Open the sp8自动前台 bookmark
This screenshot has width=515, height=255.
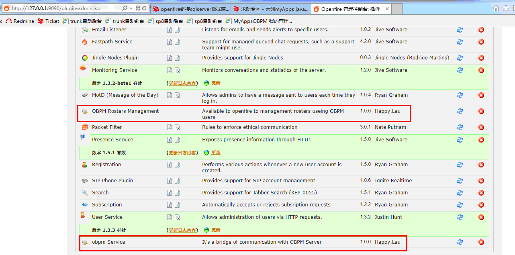coord(204,21)
